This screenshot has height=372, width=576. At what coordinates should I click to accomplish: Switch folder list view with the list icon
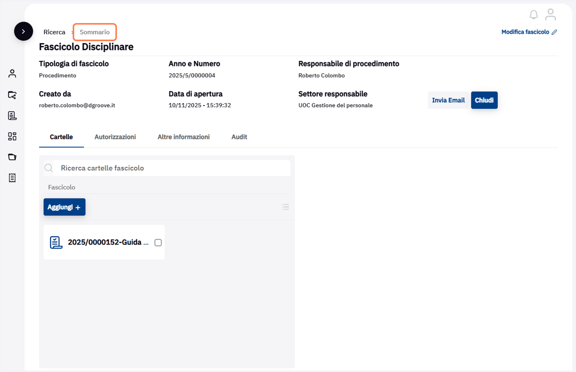[285, 207]
